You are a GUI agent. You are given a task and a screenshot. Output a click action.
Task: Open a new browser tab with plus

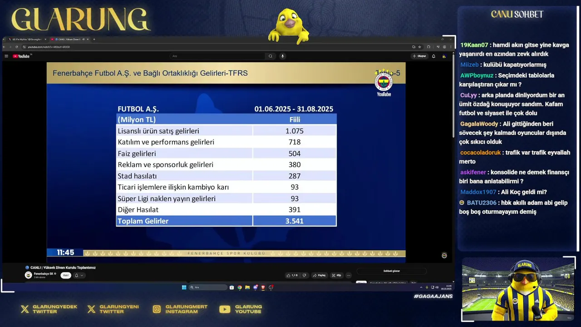tap(94, 40)
